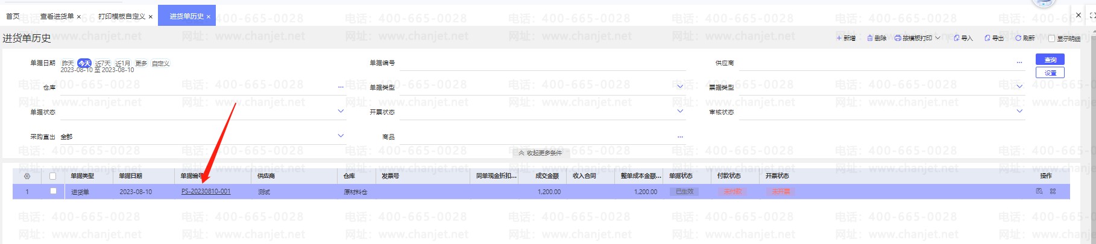The image size is (1096, 244).
Task: Click the 删除 trash icon
Action: (870, 38)
